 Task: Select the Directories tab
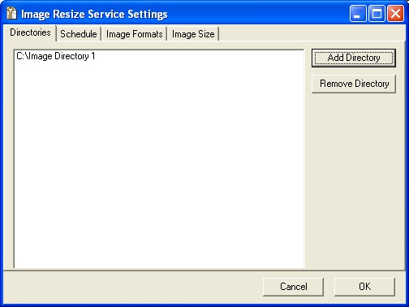(x=30, y=32)
